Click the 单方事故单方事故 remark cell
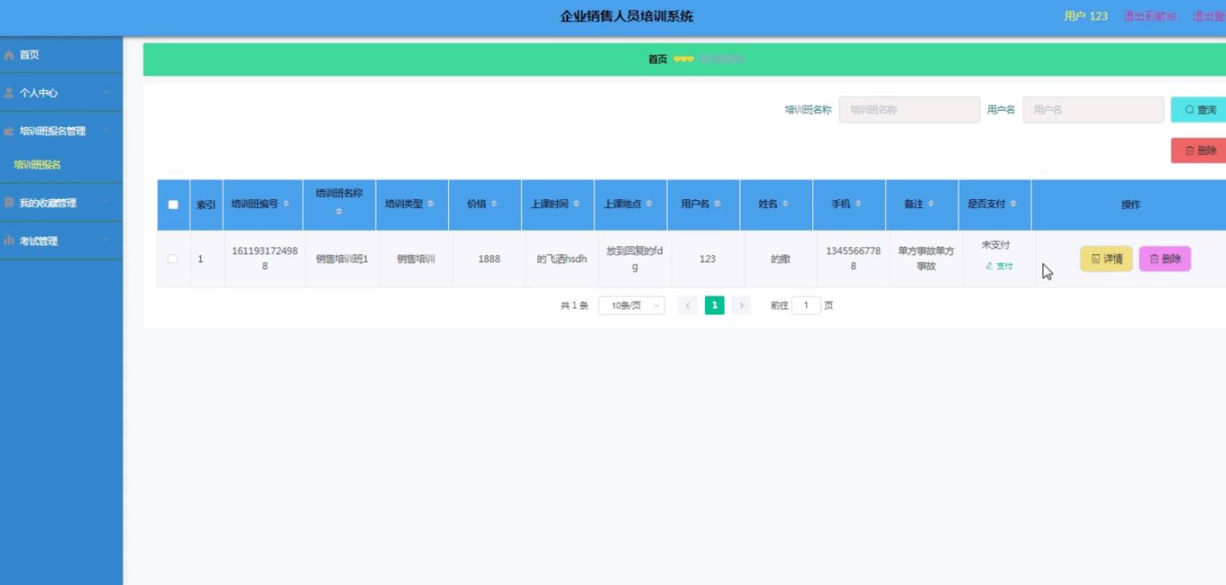Screen dimensions: 1226x585 926,258
